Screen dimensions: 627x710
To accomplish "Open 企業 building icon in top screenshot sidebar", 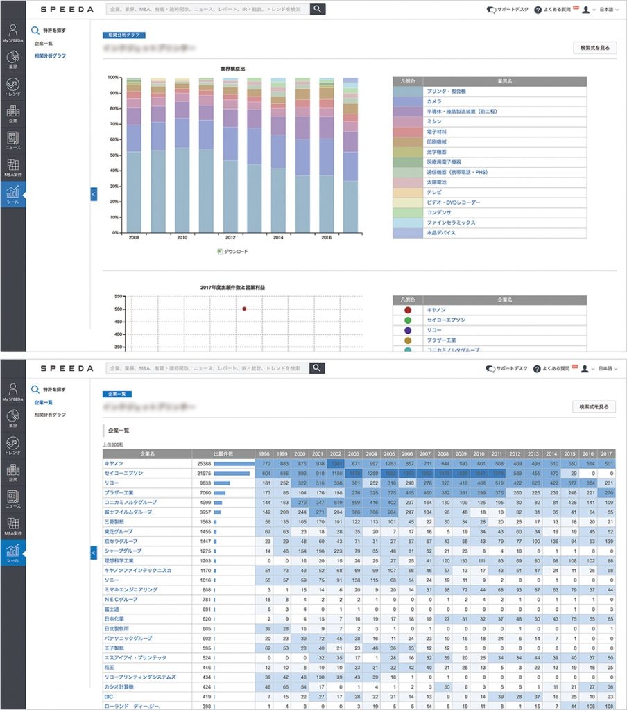I will pyautogui.click(x=12, y=114).
